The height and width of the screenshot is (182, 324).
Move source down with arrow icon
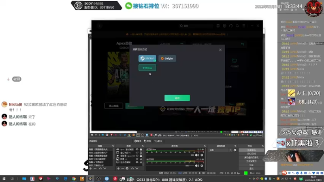coord(137,168)
